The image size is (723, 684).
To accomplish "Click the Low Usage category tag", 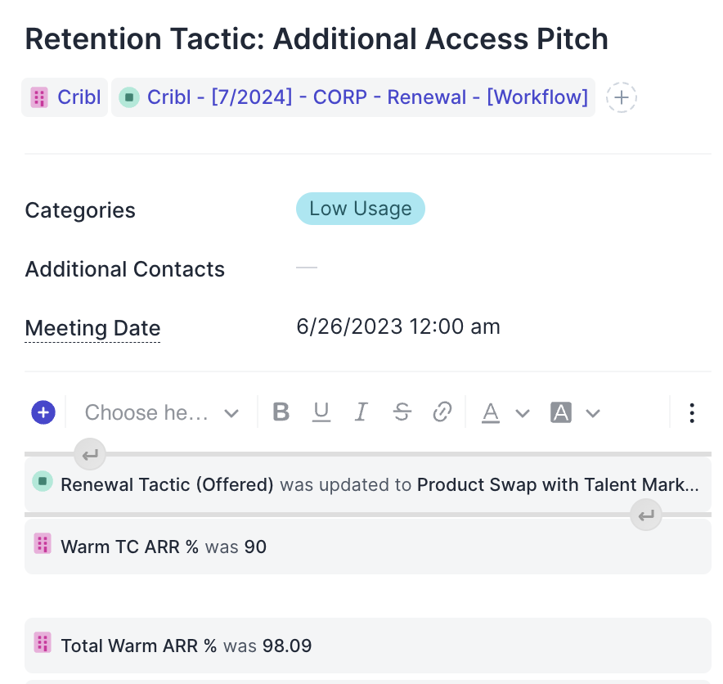I will pyautogui.click(x=360, y=209).
